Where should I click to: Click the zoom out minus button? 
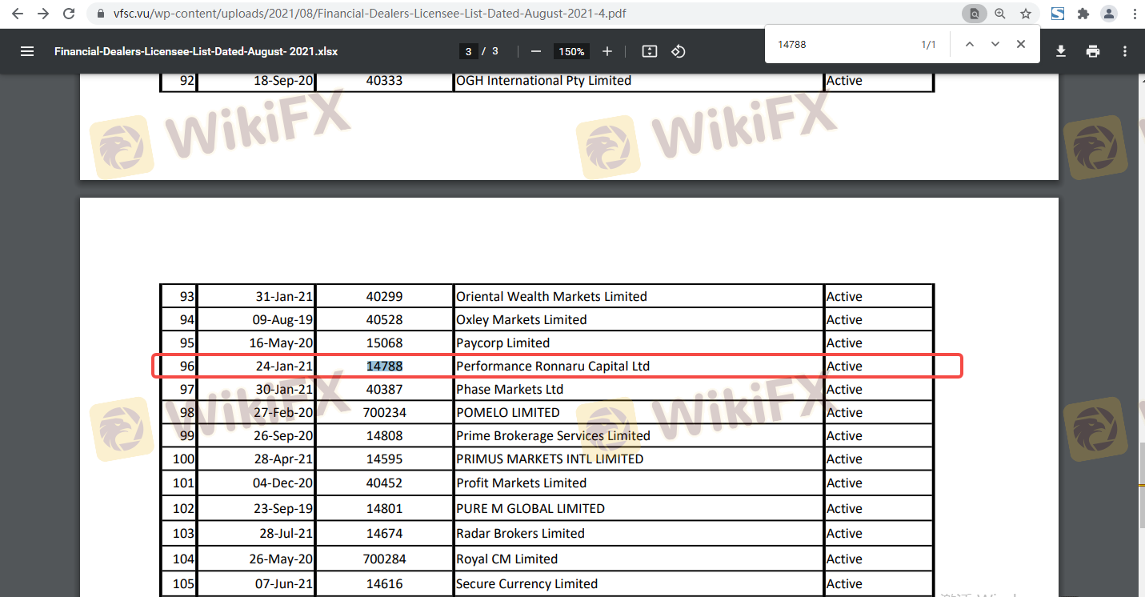536,51
